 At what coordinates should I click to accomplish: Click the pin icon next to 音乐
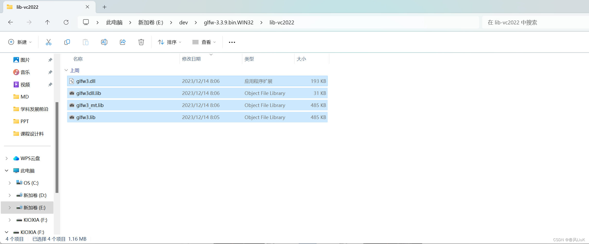tap(50, 72)
